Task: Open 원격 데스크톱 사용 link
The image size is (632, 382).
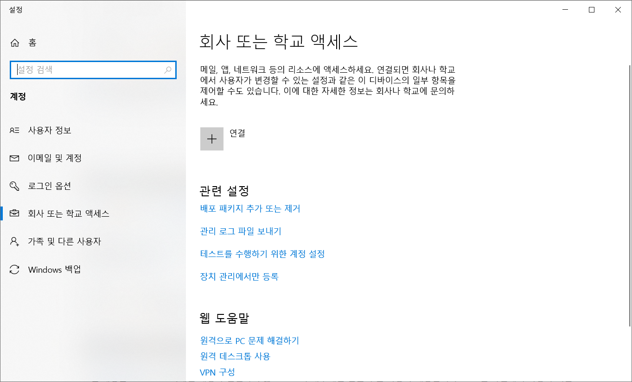Action: (x=235, y=357)
